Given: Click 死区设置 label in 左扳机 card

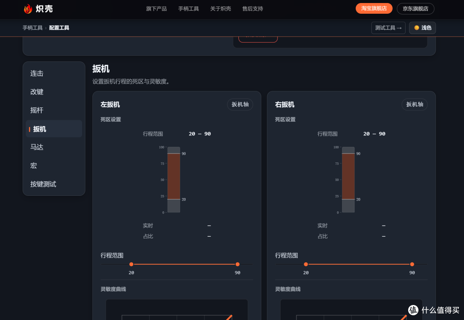Looking at the screenshot, I should point(111,119).
